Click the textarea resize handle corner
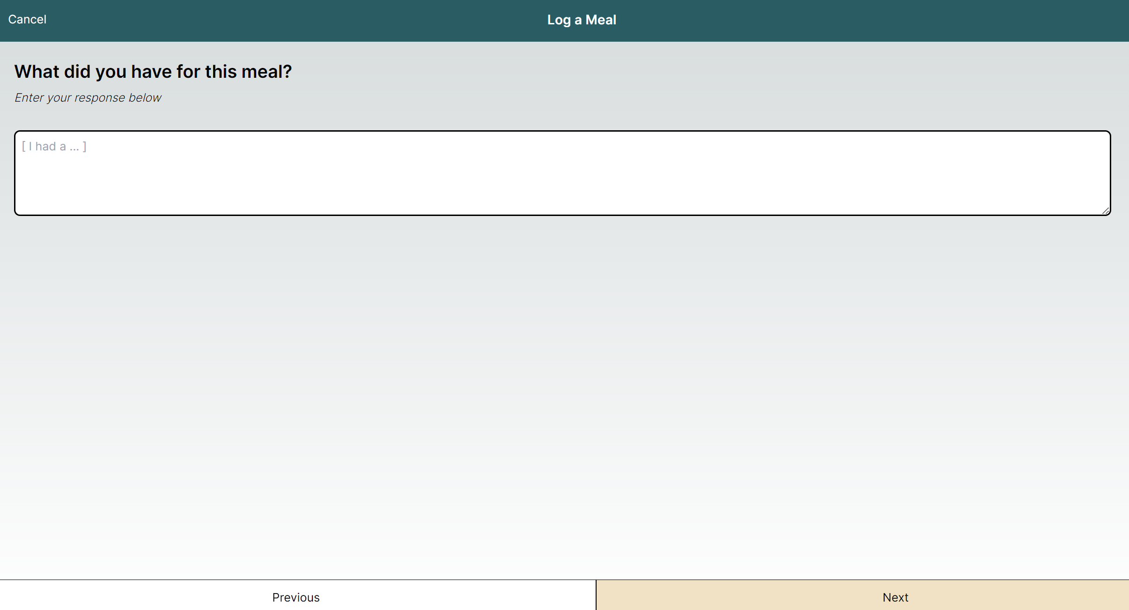Image resolution: width=1129 pixels, height=610 pixels. click(x=1106, y=211)
